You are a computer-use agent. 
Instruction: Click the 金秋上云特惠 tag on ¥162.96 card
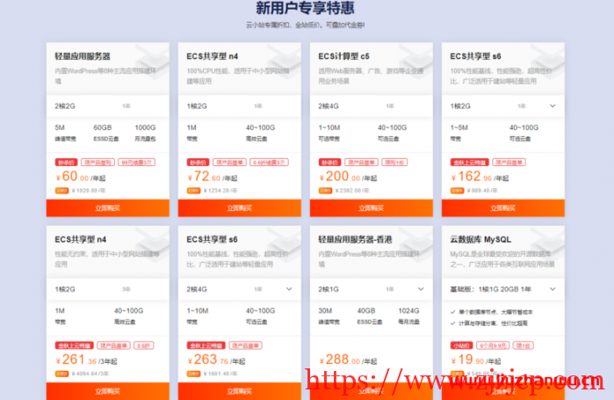pos(470,163)
